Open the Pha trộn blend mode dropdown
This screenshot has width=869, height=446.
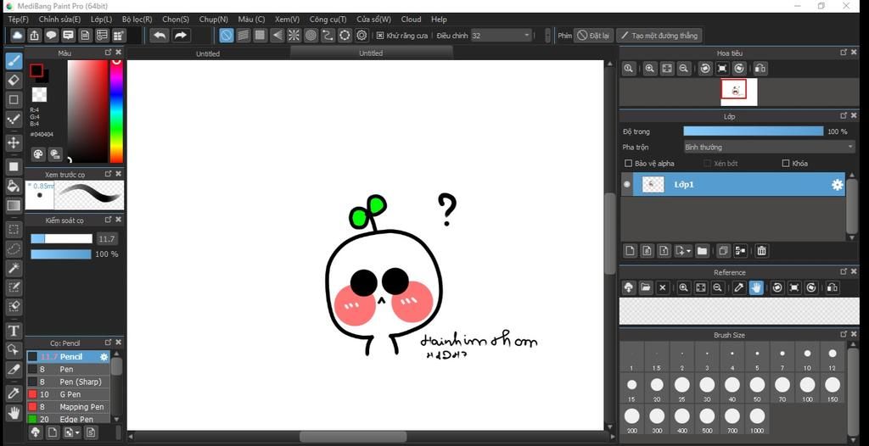click(x=769, y=148)
